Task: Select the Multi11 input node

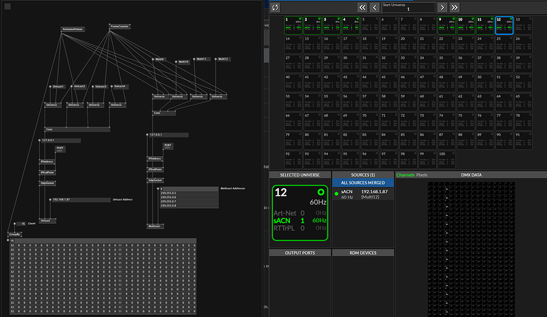Action: (x=202, y=60)
